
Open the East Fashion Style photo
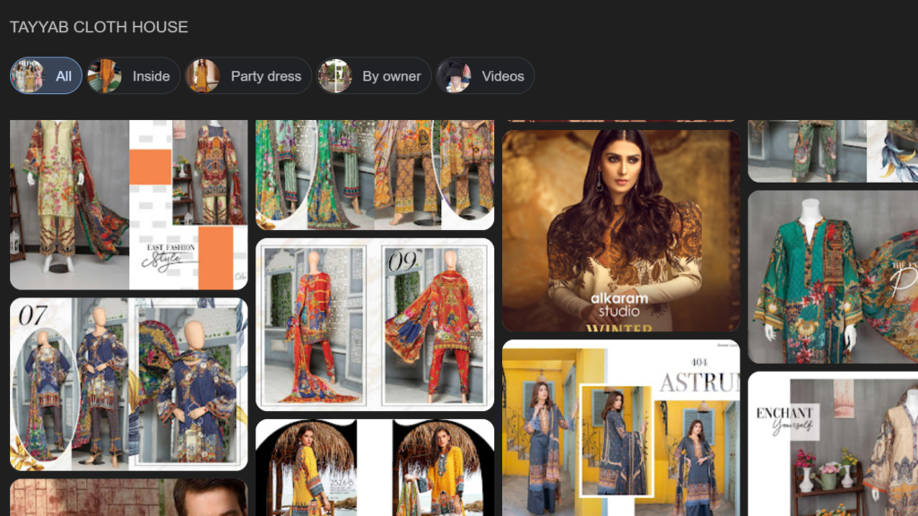pos(128,204)
